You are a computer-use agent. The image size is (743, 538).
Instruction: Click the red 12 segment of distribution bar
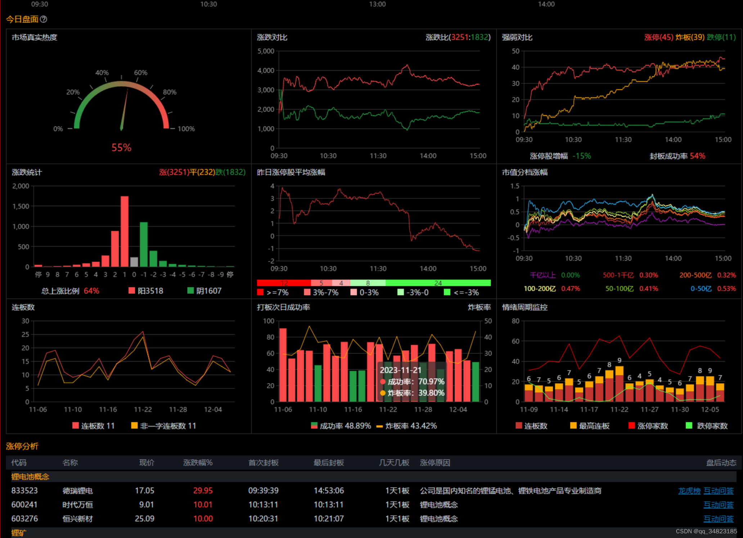(284, 283)
